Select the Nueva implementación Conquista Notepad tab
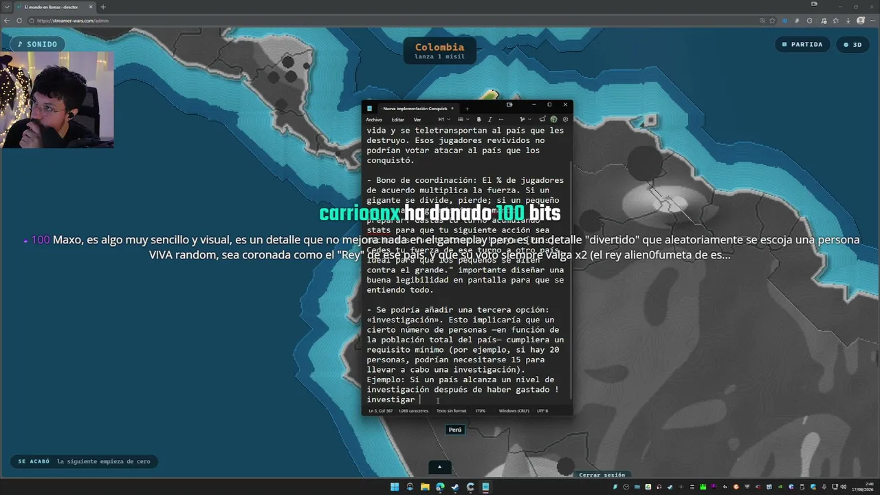The height and width of the screenshot is (495, 880). 418,109
